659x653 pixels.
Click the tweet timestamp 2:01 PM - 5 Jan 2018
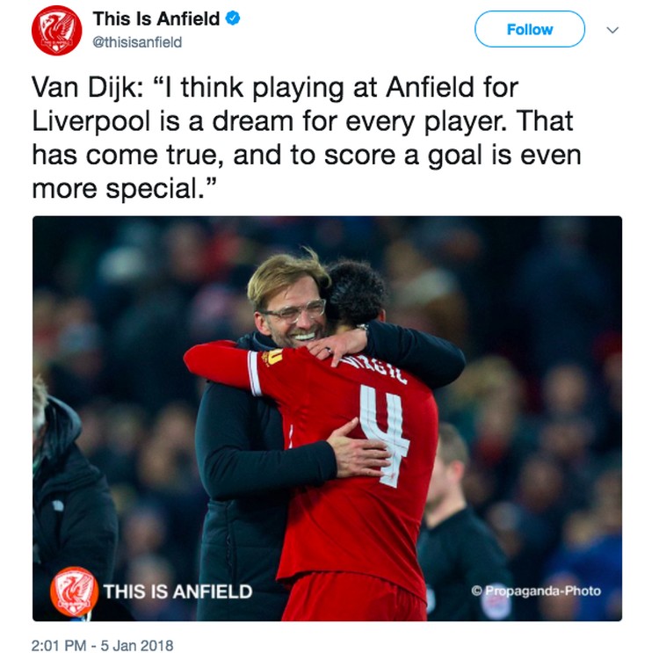click(x=102, y=645)
